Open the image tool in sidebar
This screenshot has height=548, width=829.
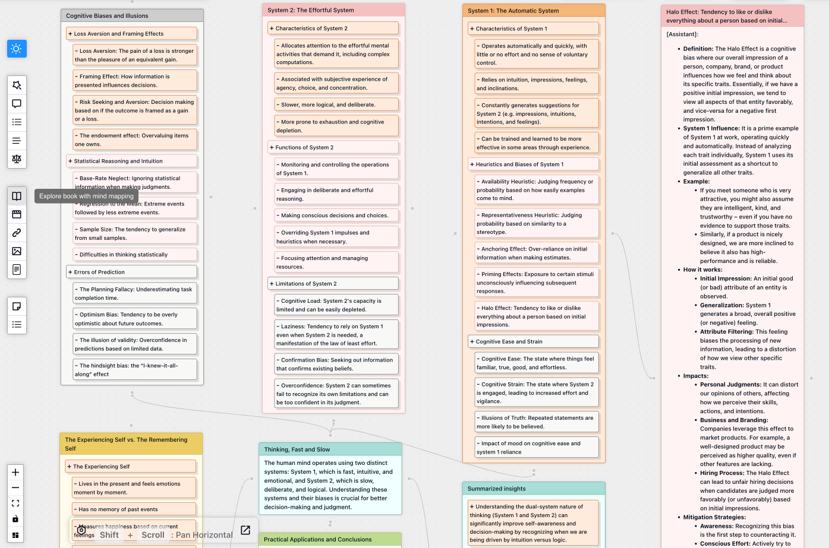coord(16,251)
